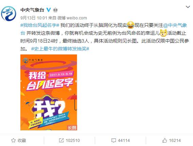Click the blue V verification badge
Viewport: 193px width, 146px height.
click(x=49, y=10)
